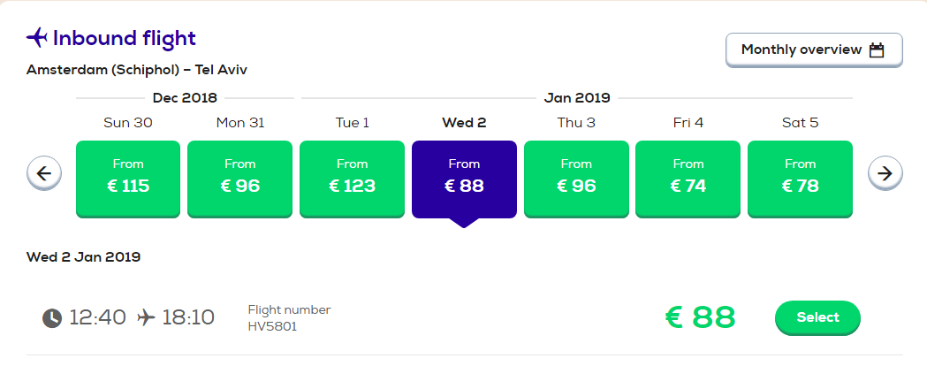Click the plane icon between flight times

(146, 318)
